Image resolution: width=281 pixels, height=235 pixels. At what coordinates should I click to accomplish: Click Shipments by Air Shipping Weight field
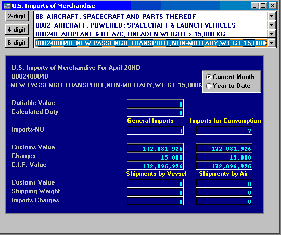224,192
